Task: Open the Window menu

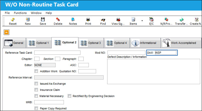Action: click(36, 13)
